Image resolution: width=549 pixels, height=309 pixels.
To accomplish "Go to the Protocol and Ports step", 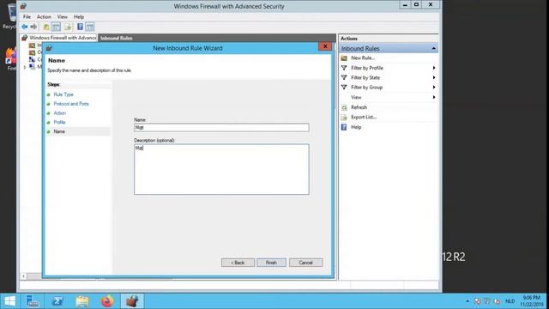I will coord(71,104).
